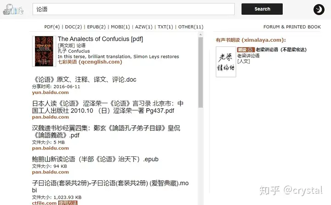Open the yun.baidu.com source link
This screenshot has height=205, width=331.
(50, 93)
